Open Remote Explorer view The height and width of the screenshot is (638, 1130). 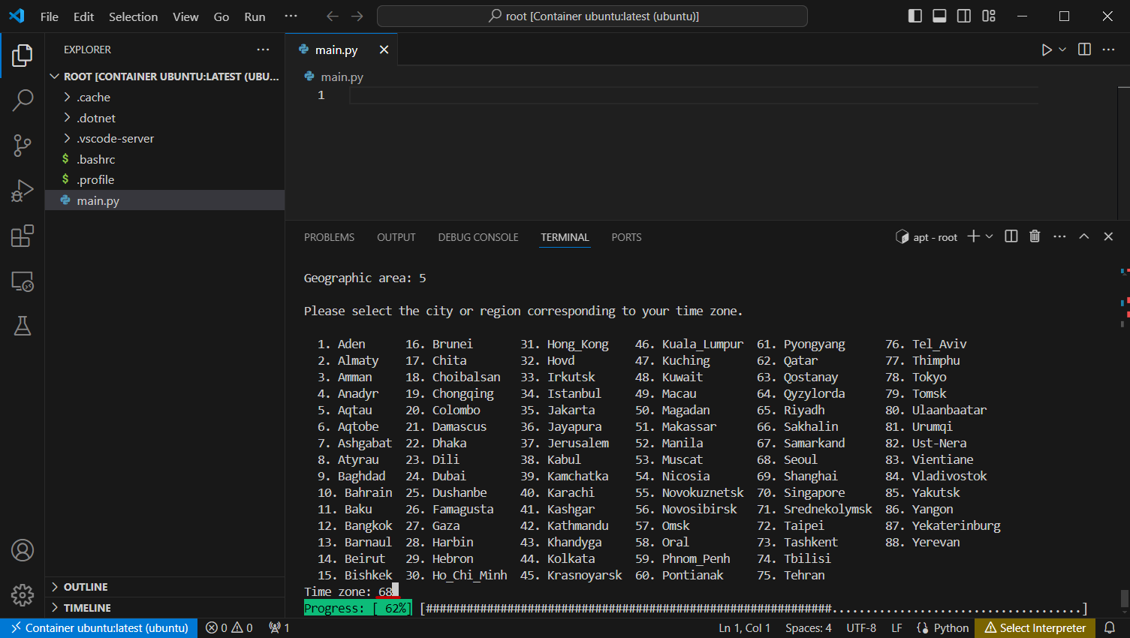(23, 281)
